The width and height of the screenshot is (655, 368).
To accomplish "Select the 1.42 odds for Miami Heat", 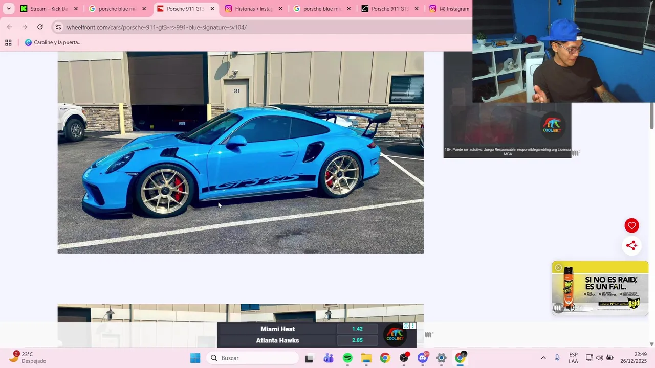I will [x=357, y=329].
